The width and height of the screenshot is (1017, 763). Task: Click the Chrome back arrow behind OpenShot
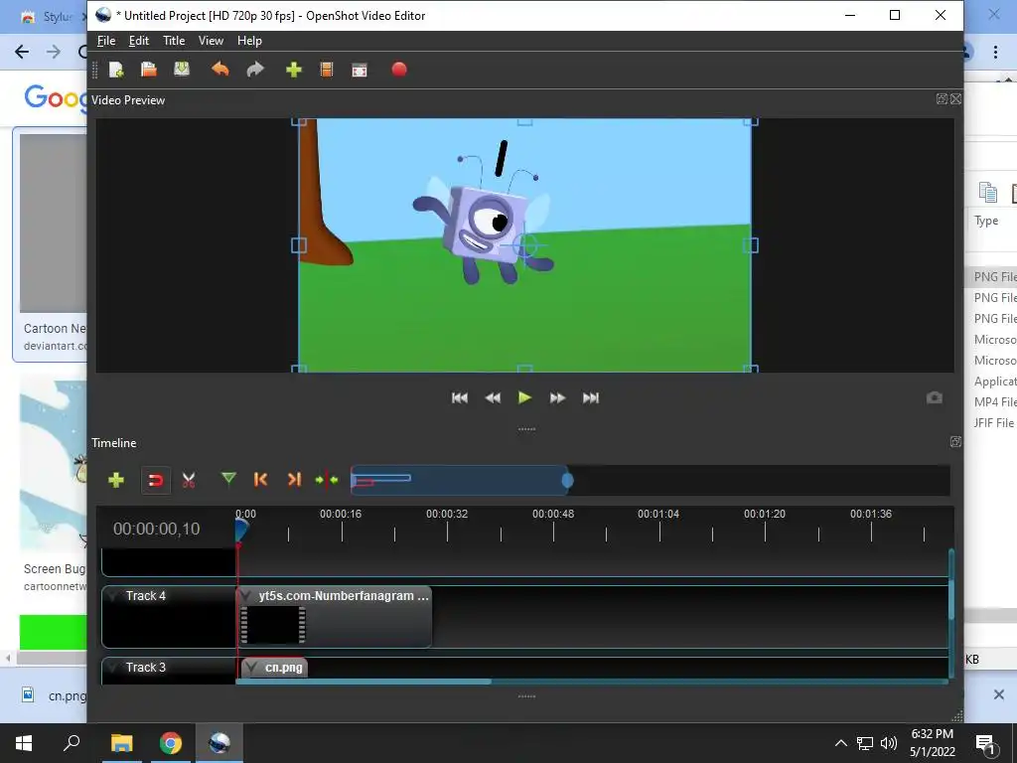[22, 52]
